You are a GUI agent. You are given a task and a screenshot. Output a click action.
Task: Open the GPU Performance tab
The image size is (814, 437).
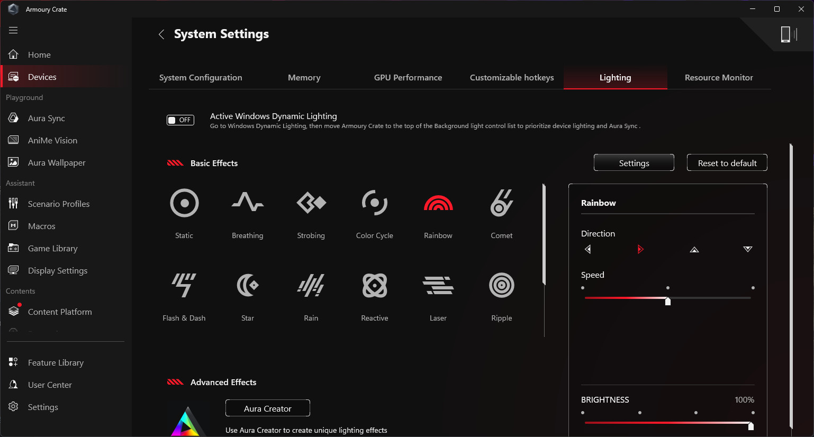pyautogui.click(x=408, y=77)
